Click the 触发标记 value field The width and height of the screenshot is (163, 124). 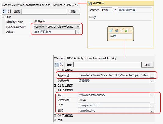click(x=114, y=75)
